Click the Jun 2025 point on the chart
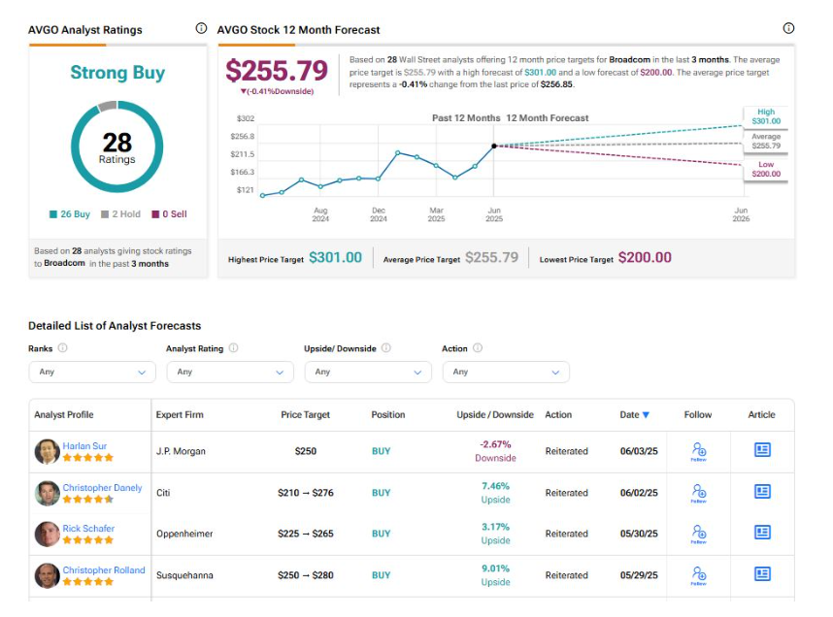This screenshot has width=833, height=617. (x=493, y=146)
